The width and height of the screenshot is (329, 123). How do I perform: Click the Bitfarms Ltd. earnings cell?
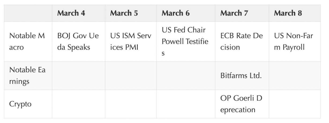pos(241,76)
